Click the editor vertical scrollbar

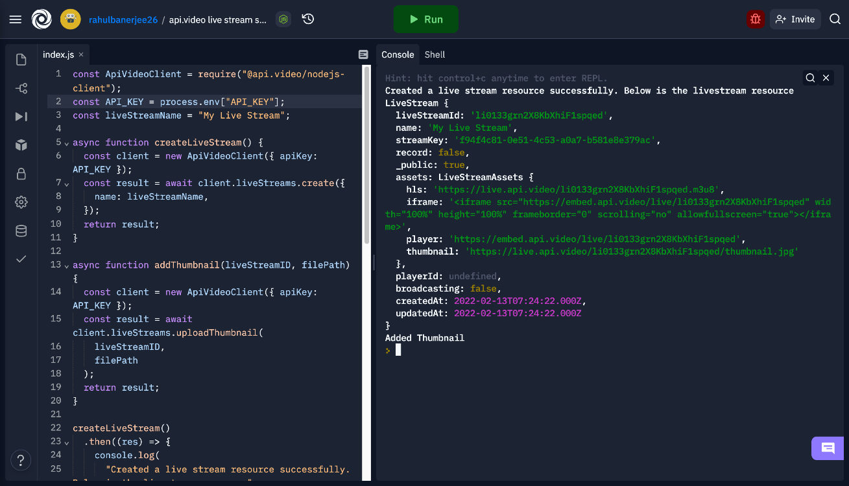point(366,155)
